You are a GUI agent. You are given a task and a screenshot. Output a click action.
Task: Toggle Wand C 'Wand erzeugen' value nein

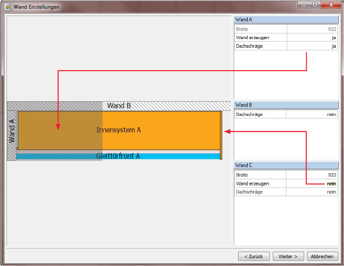[312, 184]
